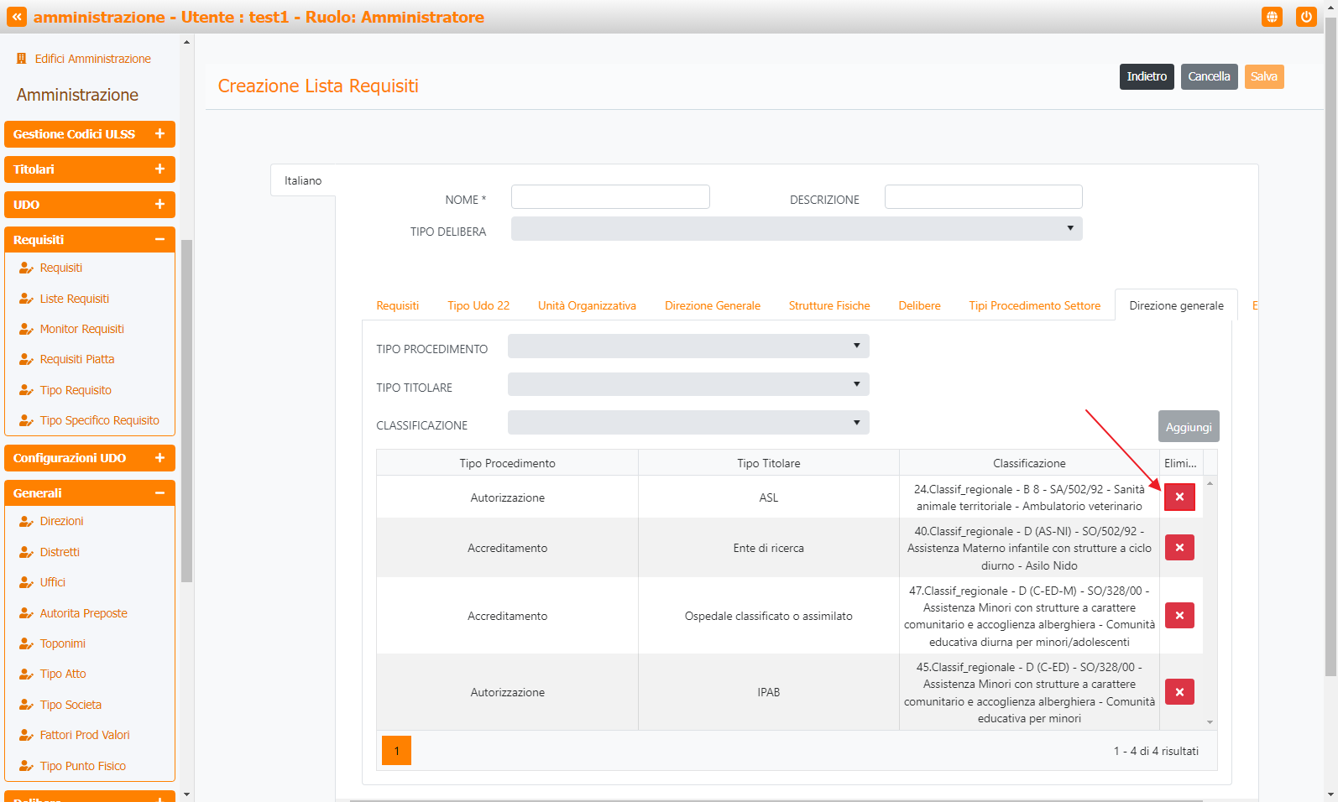The height and width of the screenshot is (802, 1338).
Task: Open the Liste Requisiti link
Action: pyautogui.click(x=75, y=299)
